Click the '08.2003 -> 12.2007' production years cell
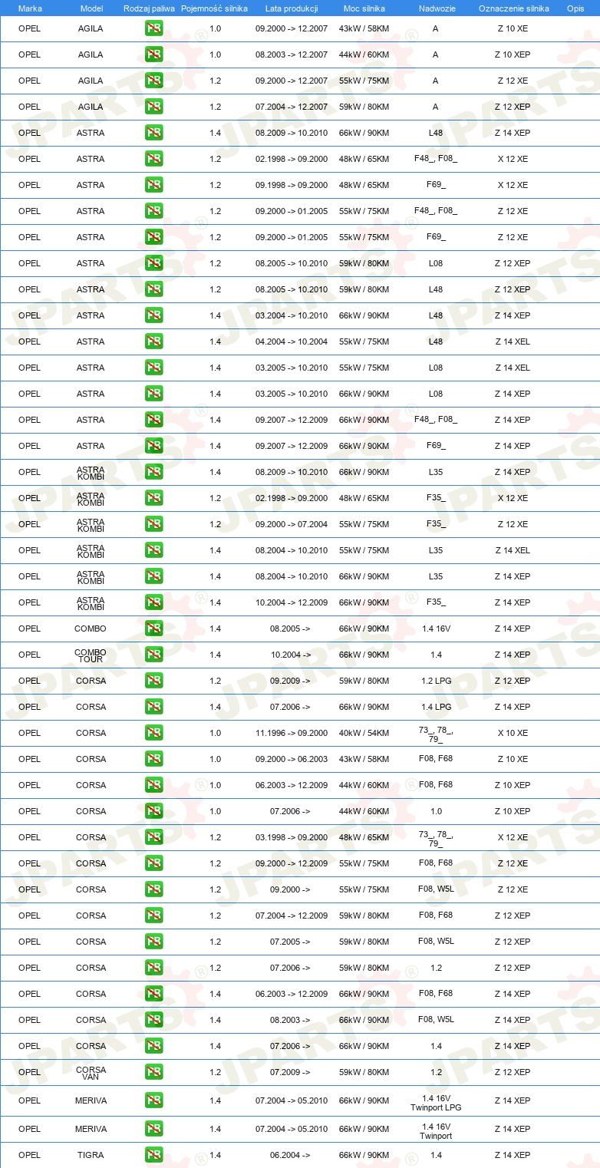The width and height of the screenshot is (600, 1168). click(x=292, y=54)
